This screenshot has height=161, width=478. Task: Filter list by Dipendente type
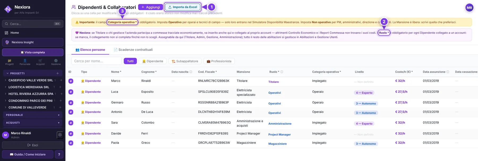coord(153,61)
